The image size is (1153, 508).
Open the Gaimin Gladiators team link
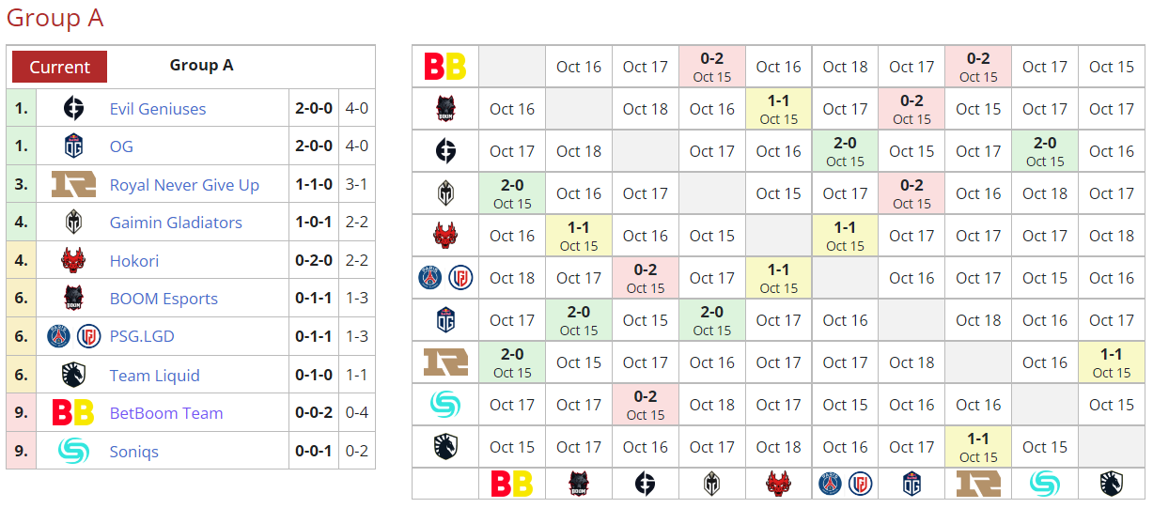tap(176, 223)
